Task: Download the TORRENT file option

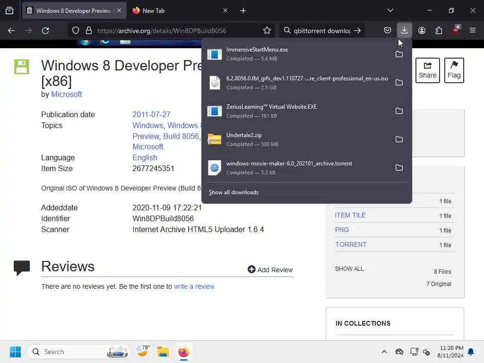Action: point(351,244)
